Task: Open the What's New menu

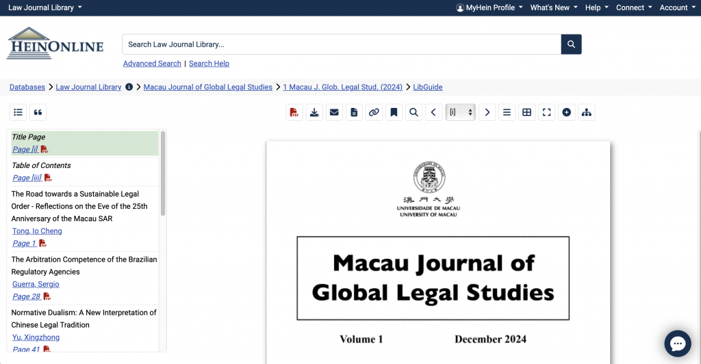Action: [554, 8]
